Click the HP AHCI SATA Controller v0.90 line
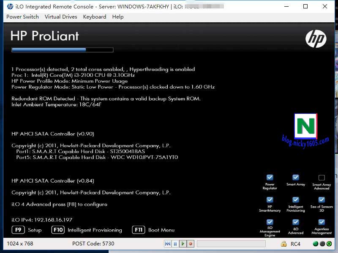 [52, 134]
